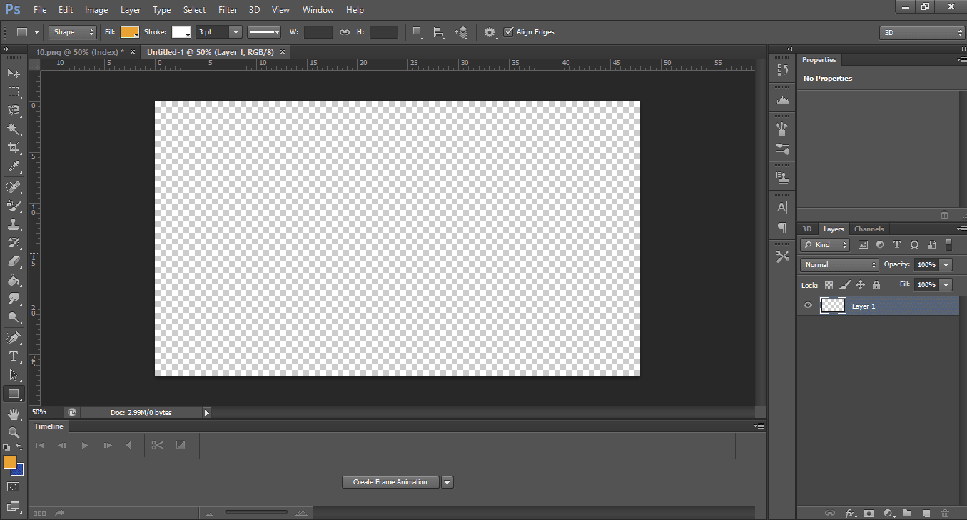Delete layer using Layers panel trash

[945, 513]
